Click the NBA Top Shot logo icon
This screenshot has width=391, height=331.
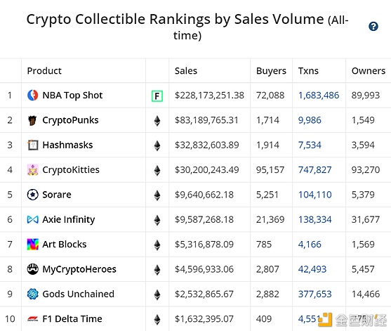pos(33,95)
